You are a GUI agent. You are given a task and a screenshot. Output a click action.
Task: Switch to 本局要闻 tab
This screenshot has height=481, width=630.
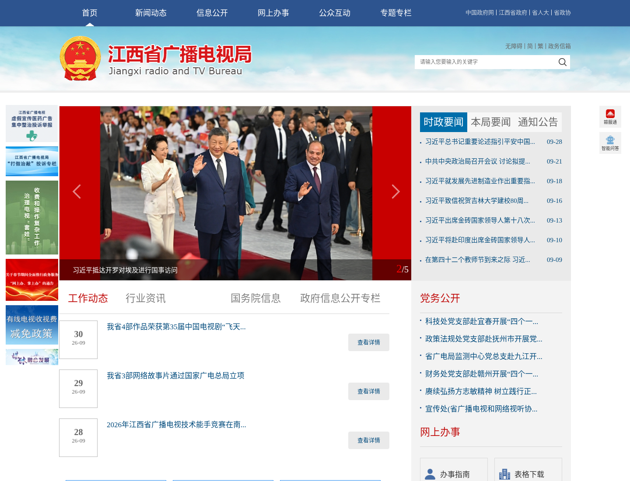click(491, 122)
